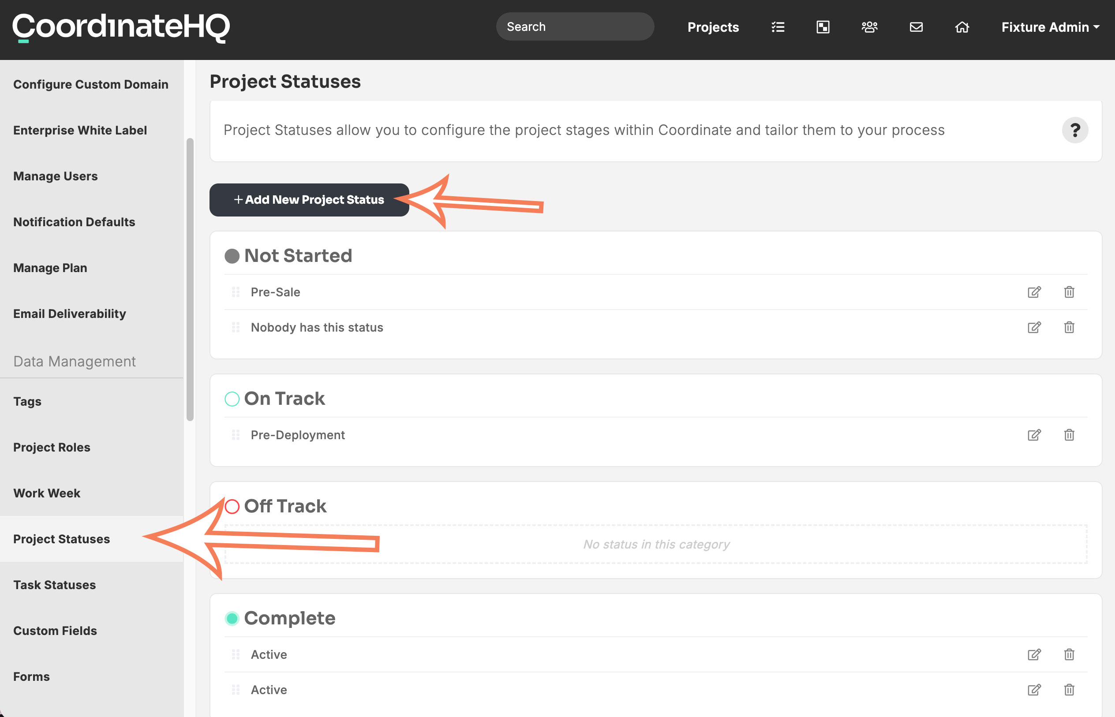Click the Add New Project Status button

pyautogui.click(x=309, y=200)
